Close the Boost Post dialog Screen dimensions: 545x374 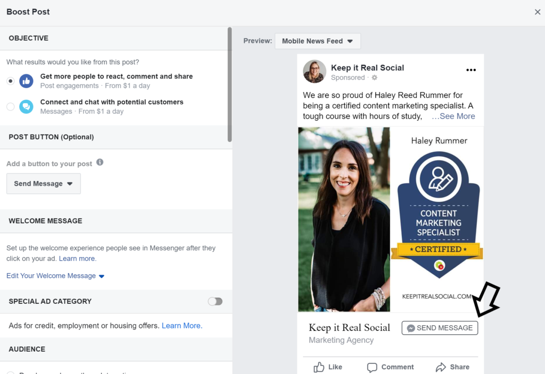pyautogui.click(x=538, y=12)
